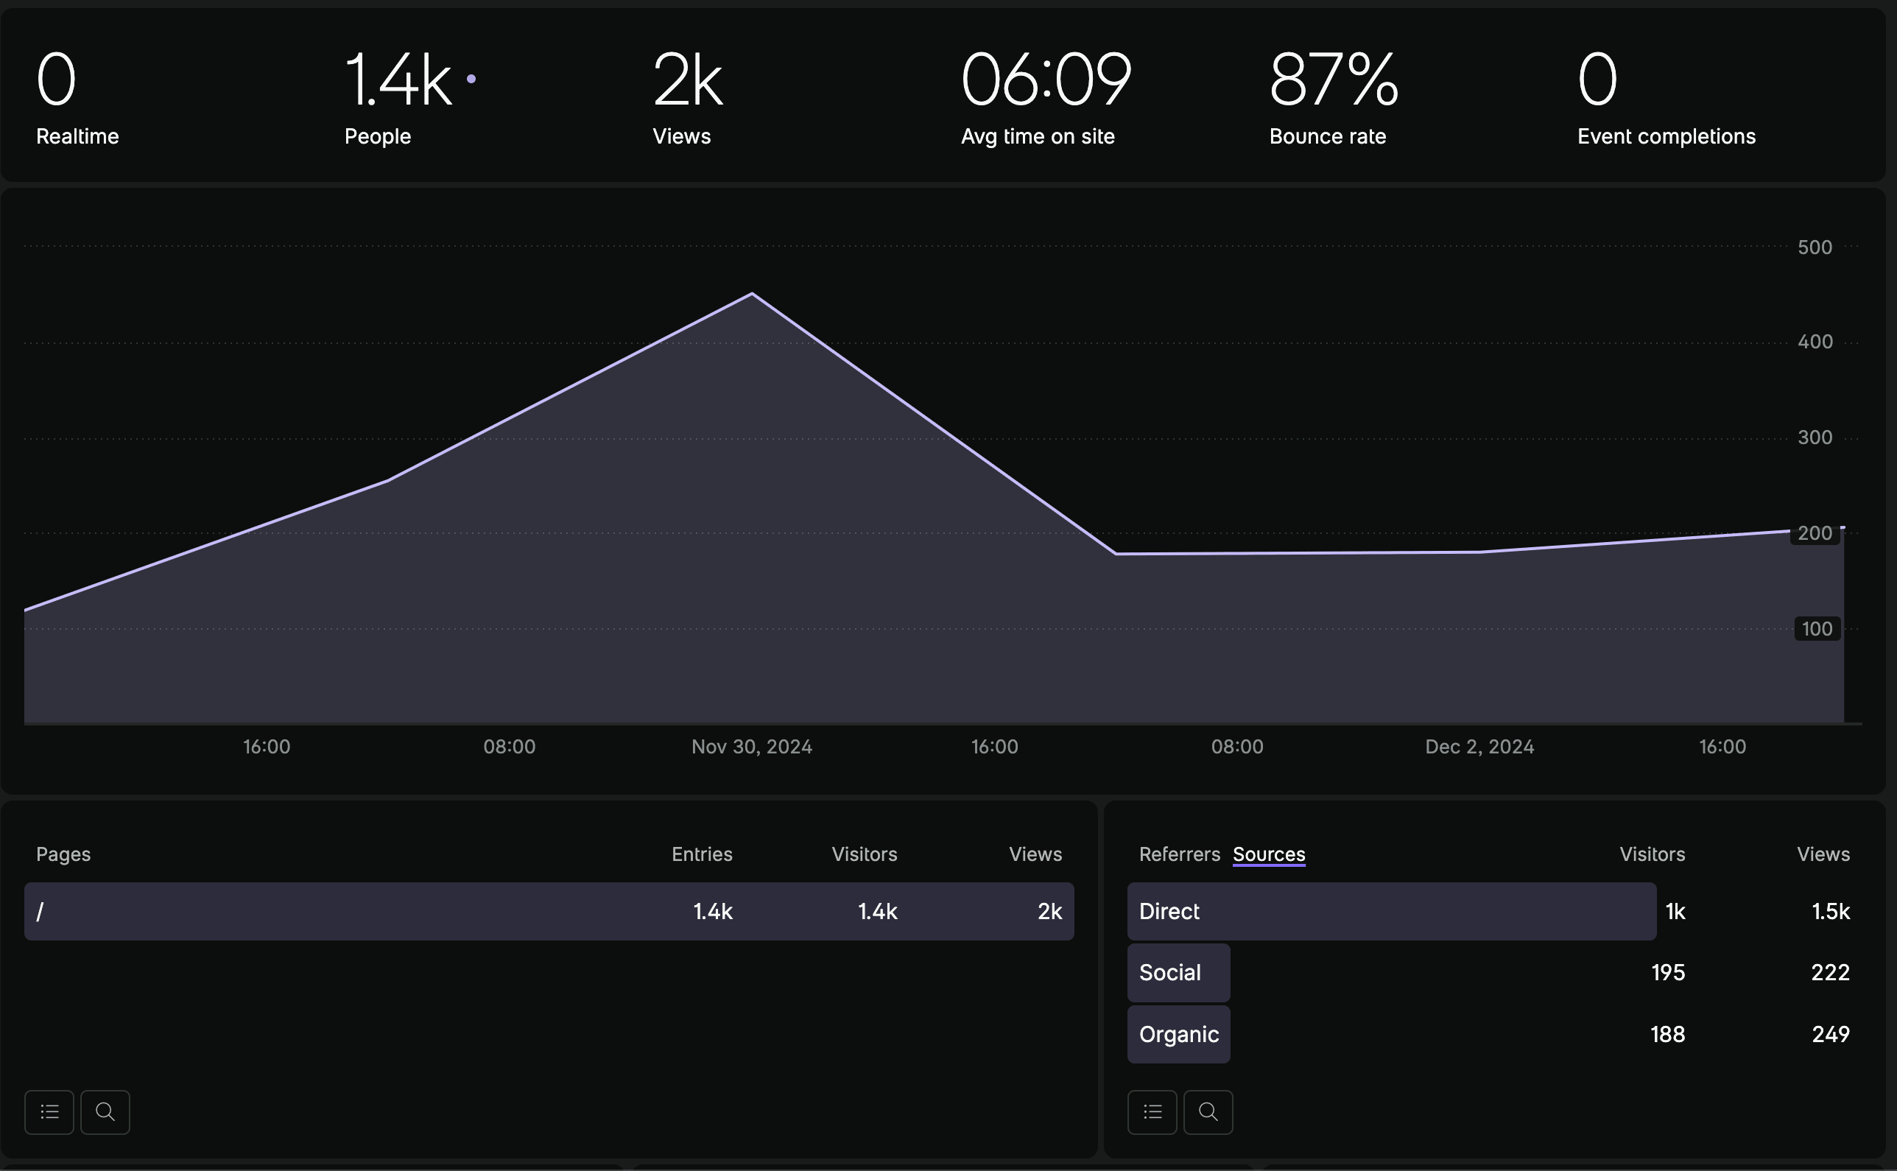
Task: Select the Bounce rate 87% metric
Action: [1334, 80]
